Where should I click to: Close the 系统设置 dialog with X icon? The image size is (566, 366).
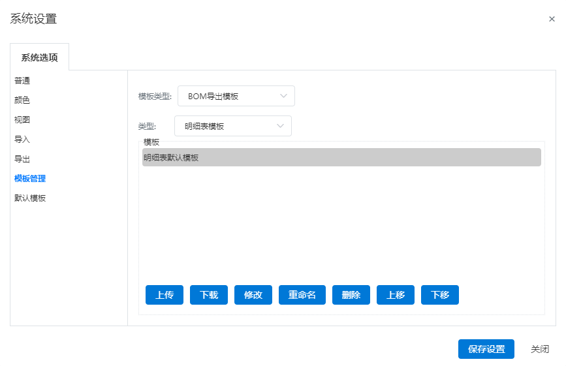[552, 19]
